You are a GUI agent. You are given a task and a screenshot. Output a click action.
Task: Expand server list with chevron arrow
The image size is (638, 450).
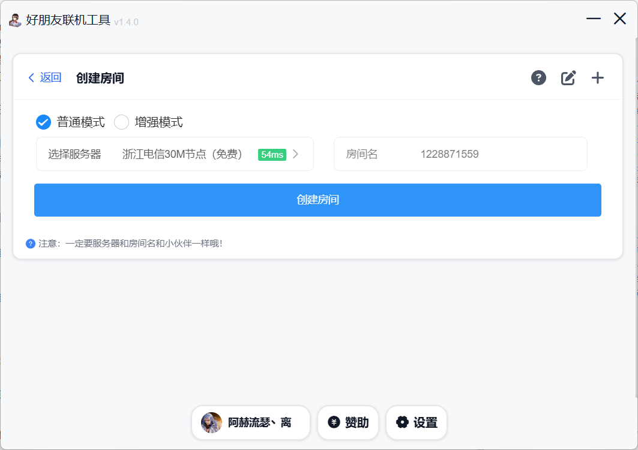tap(295, 154)
